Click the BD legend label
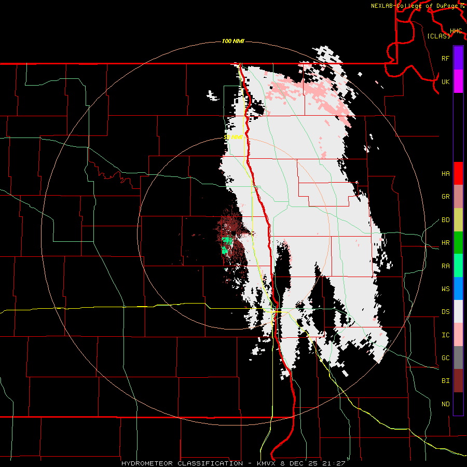Screen dimensions: 467x467 pos(445,220)
